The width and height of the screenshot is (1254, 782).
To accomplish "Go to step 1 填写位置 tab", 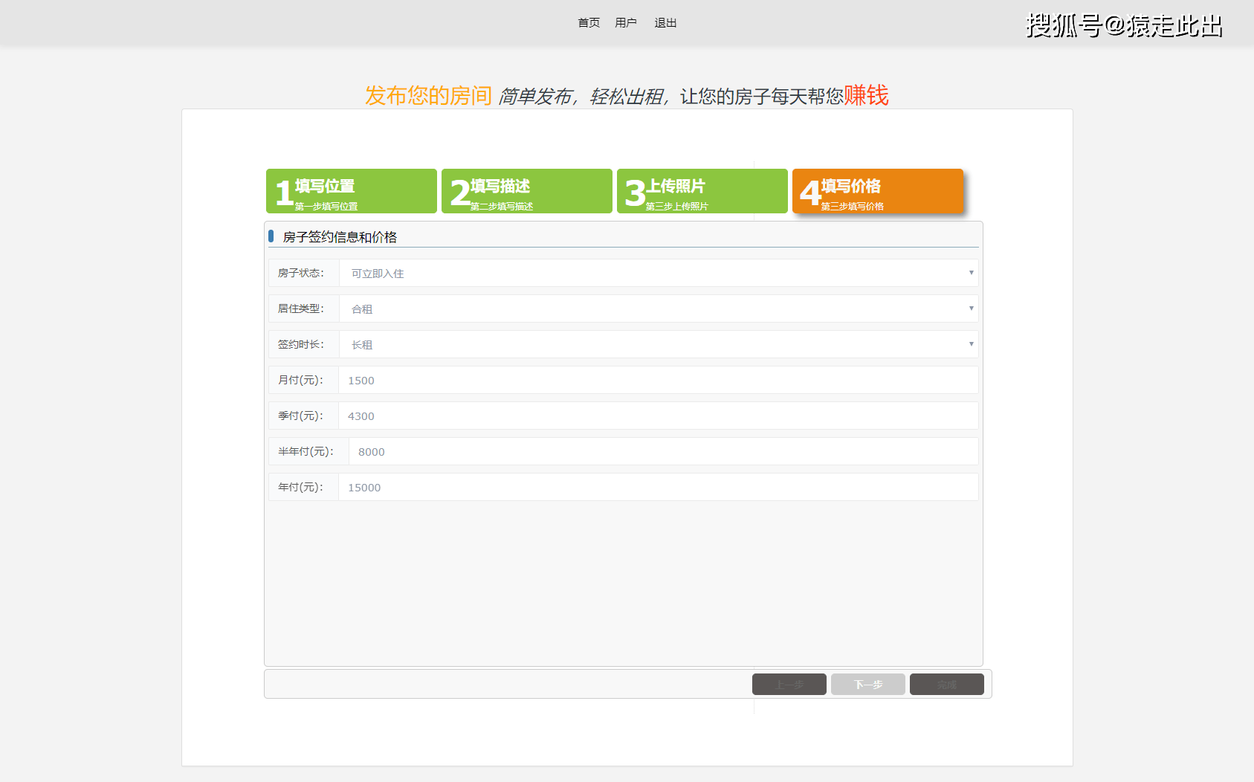I will (352, 191).
